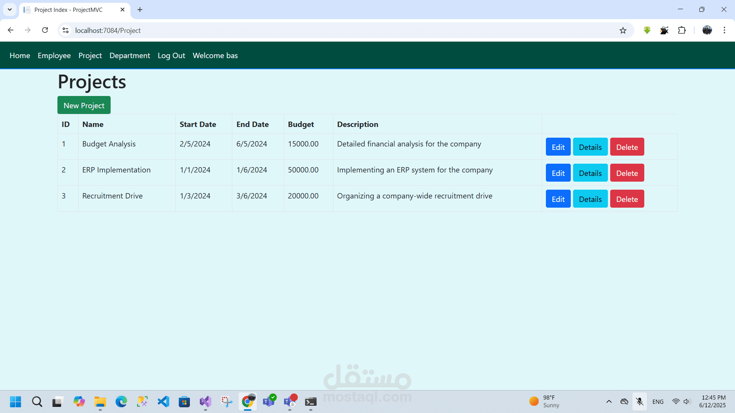Open the browser profile avatar

[x=707, y=30]
